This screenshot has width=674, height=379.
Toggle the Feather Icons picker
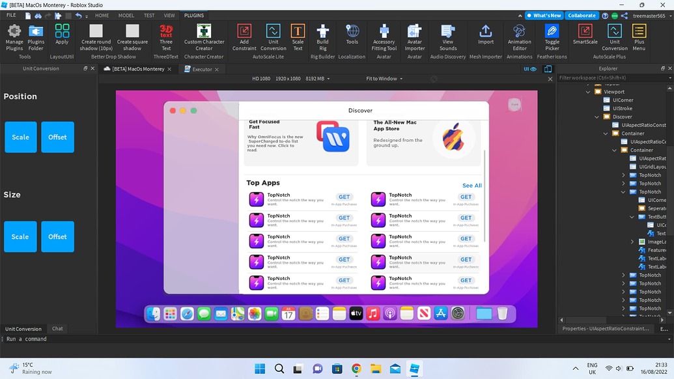pyautogui.click(x=552, y=37)
